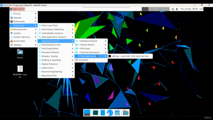Open the System Services menu category
This screenshot has width=213, height=120.
tap(24, 37)
